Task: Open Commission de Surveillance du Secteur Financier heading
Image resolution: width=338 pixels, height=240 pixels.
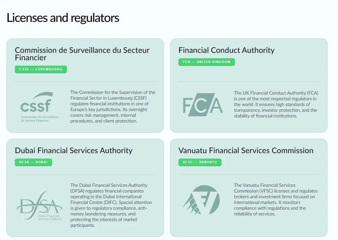Action: 82,54
